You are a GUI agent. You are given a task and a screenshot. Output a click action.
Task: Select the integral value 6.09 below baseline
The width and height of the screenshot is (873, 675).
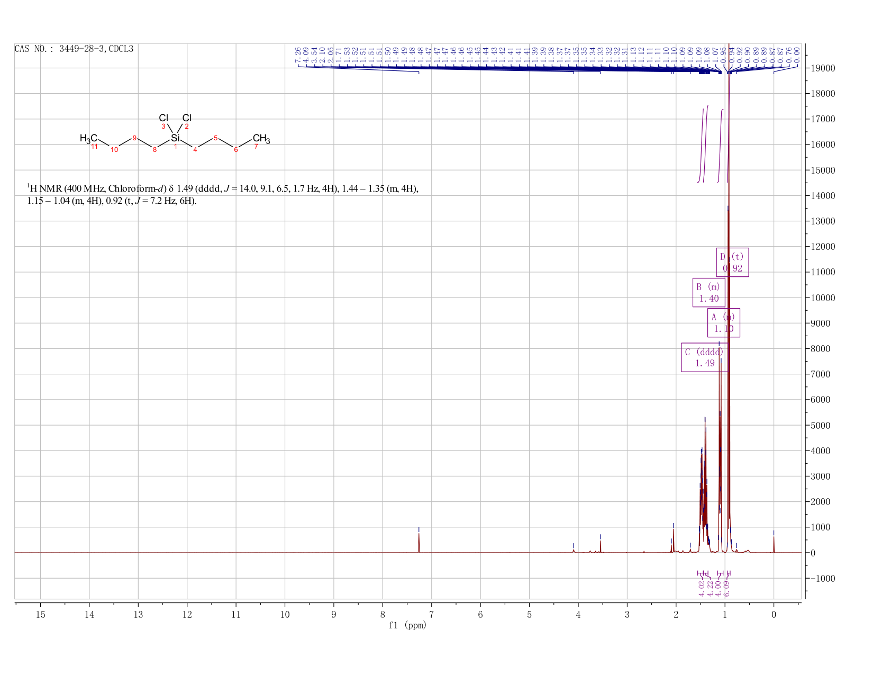727,588
